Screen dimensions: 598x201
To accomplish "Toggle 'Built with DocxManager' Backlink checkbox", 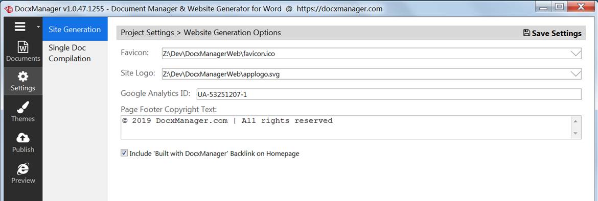I will [x=124, y=154].
